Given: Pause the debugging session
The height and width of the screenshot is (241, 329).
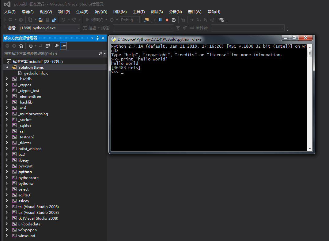Looking at the screenshot, I should (160, 20).
